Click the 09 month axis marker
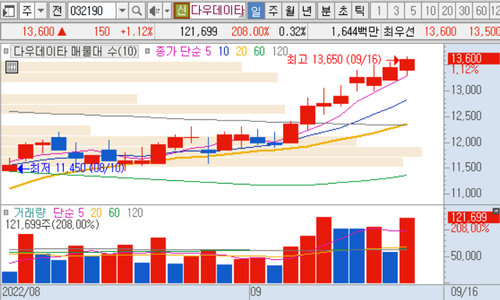Image resolution: width=500 pixels, height=300 pixels. point(256,291)
